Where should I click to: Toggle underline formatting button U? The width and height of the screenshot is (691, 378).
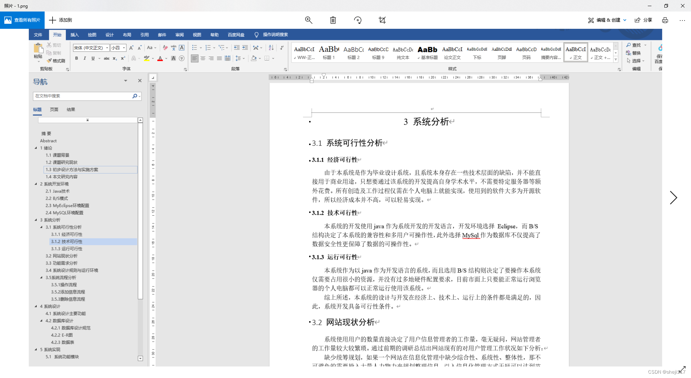[93, 58]
